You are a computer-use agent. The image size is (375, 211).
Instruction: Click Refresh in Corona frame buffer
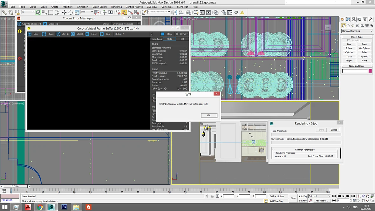pos(77,34)
